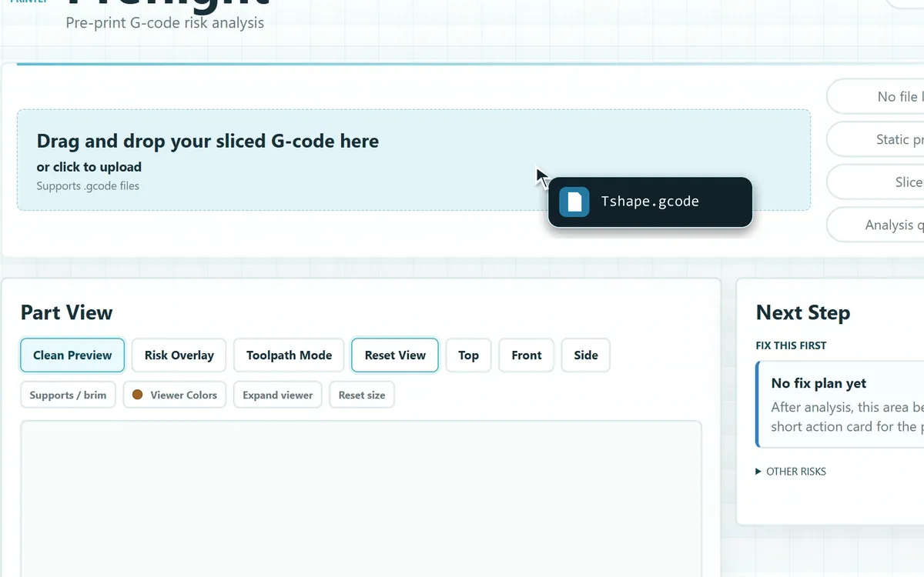The height and width of the screenshot is (577, 924).
Task: Click the Analysis status pill
Action: pyautogui.click(x=875, y=225)
